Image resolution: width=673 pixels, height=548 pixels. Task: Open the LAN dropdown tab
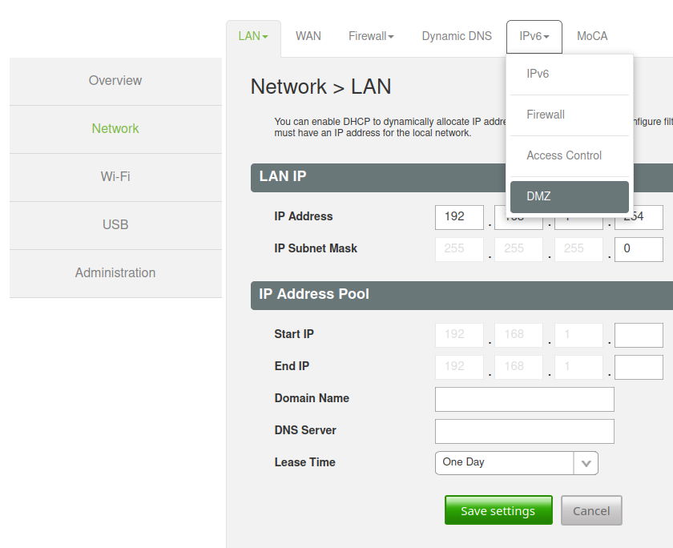[253, 36]
